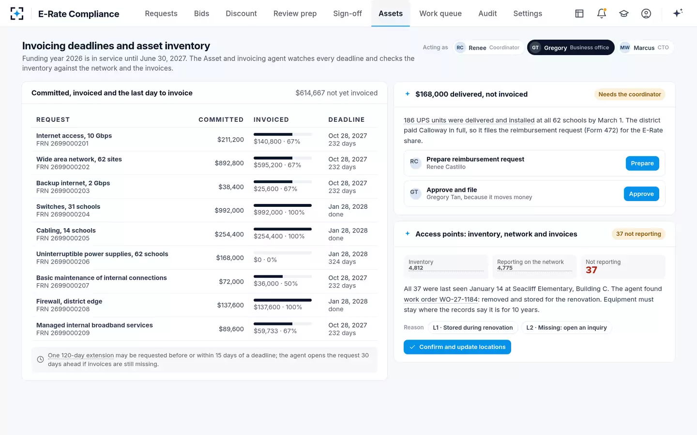This screenshot has width=697, height=435.
Task: Open the 'One 120-day extension' link
Action: (81, 355)
